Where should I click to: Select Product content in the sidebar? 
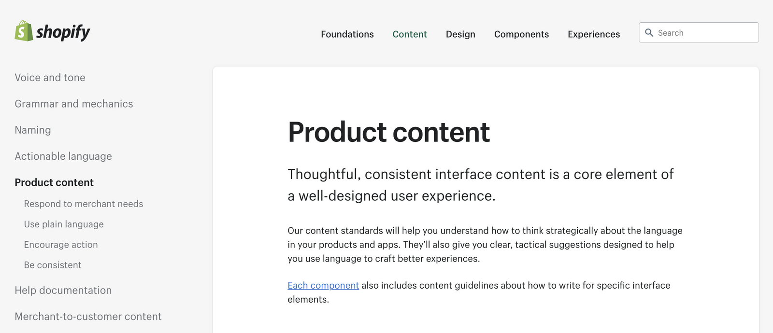54,182
